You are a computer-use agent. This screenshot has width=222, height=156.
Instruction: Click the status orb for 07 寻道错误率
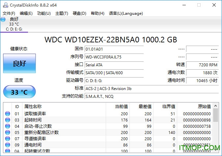pyautogui.click(x=8, y=139)
